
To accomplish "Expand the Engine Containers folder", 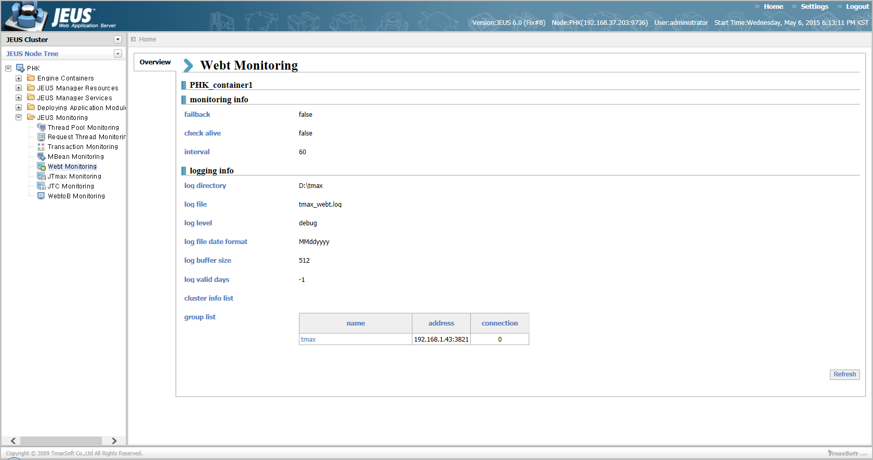I will coord(19,78).
